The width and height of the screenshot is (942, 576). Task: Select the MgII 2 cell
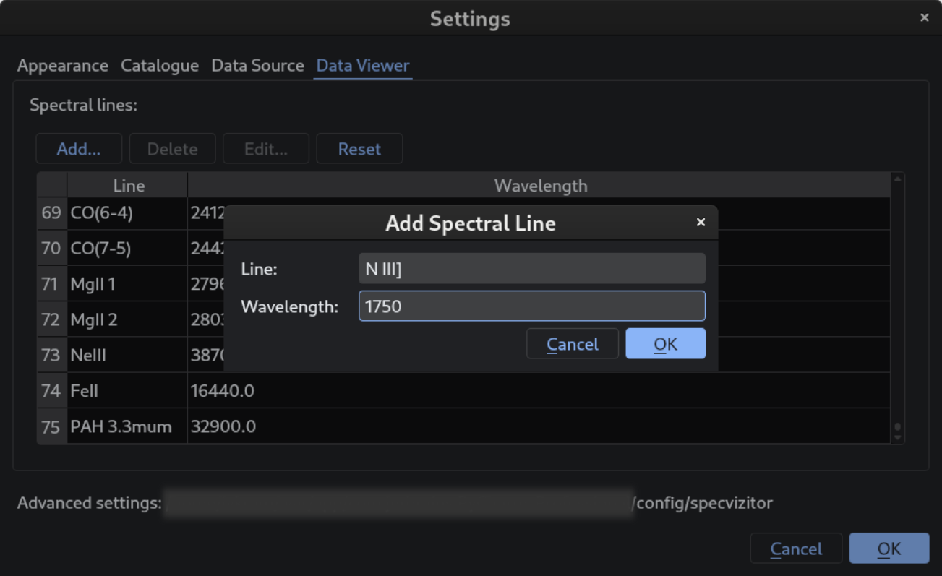pyautogui.click(x=127, y=319)
